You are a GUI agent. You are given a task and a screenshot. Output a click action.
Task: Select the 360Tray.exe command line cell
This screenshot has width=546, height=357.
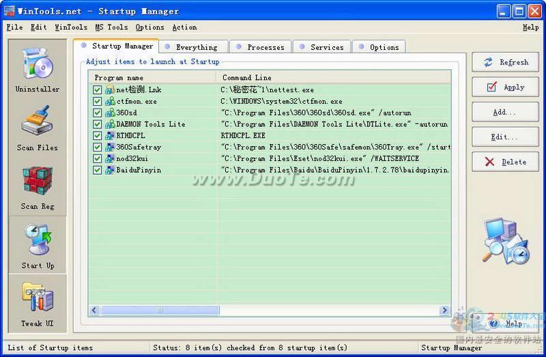(x=335, y=147)
